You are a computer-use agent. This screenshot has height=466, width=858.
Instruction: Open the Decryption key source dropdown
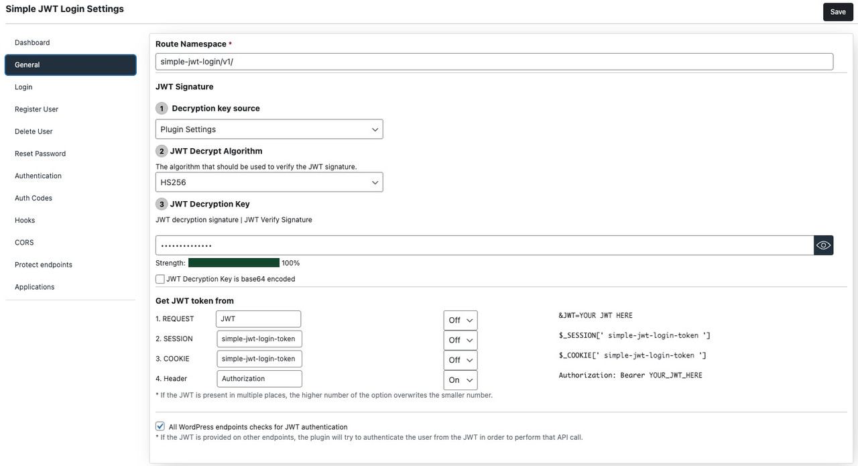coord(269,129)
